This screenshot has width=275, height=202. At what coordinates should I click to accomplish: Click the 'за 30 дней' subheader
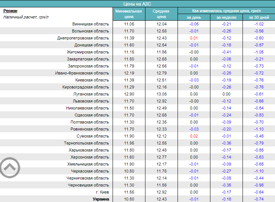click(259, 17)
